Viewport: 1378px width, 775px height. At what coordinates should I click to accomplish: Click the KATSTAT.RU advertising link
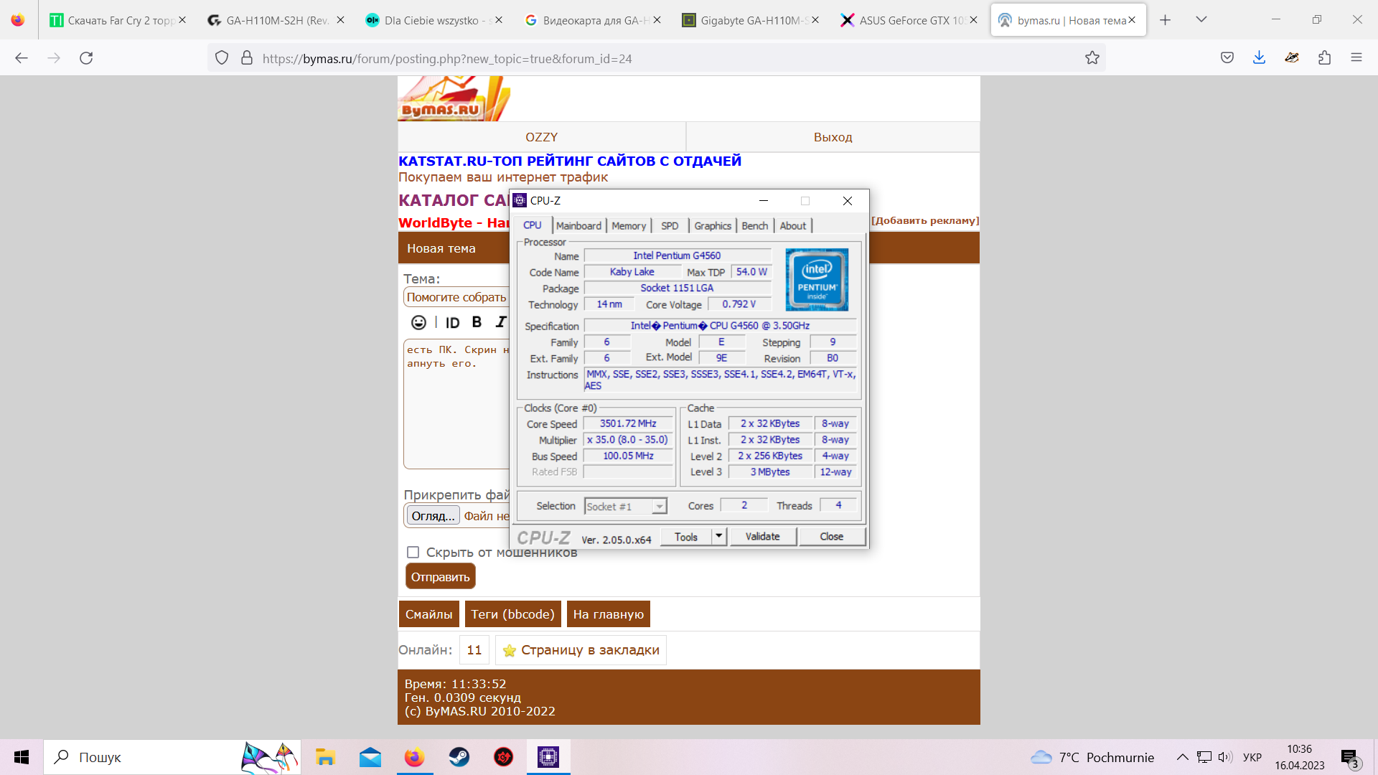tap(569, 161)
